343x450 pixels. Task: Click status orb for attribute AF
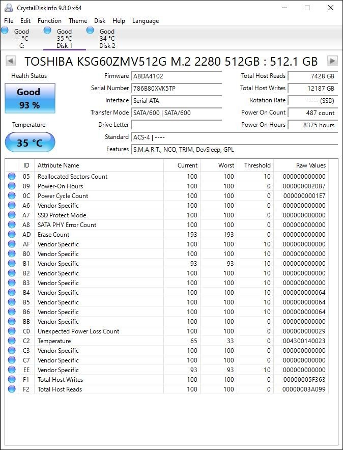pyautogui.click(x=12, y=244)
